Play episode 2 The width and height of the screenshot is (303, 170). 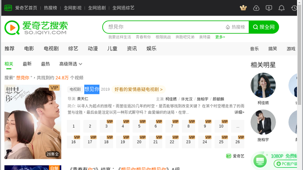[x=90, y=126]
